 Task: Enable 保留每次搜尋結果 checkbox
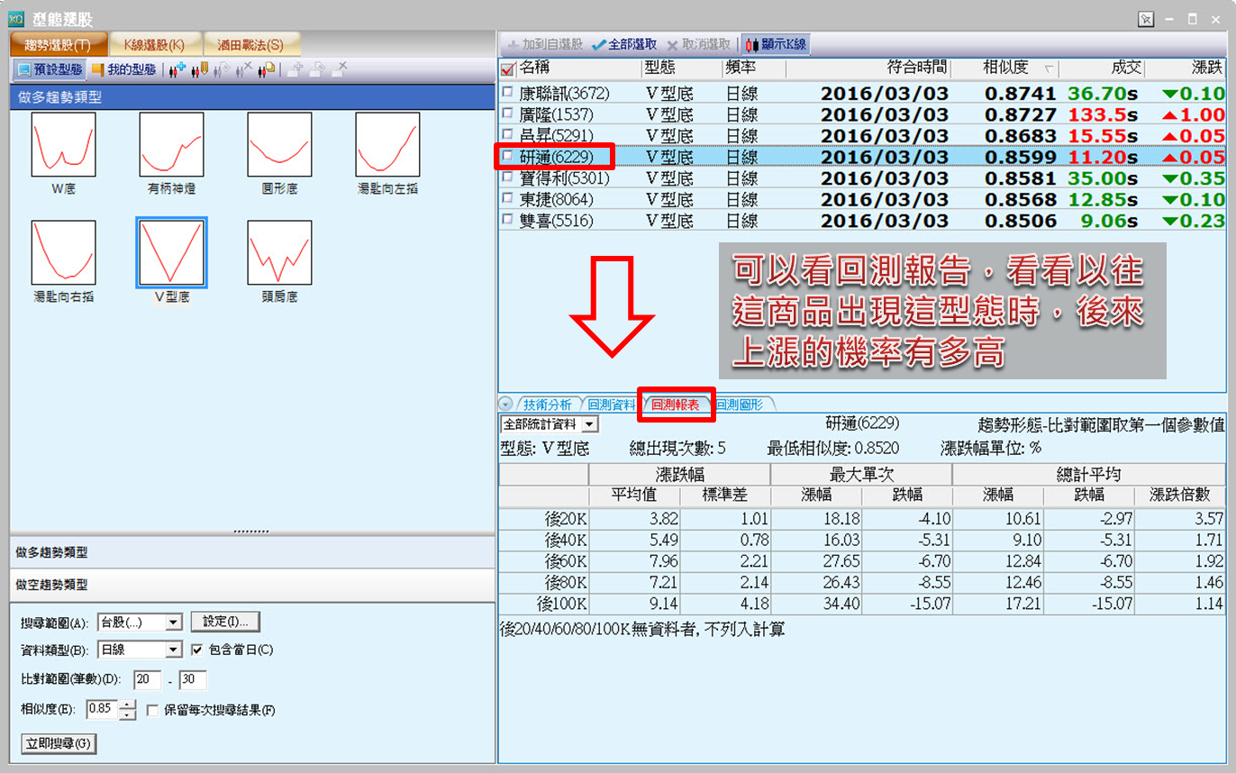pos(152,710)
